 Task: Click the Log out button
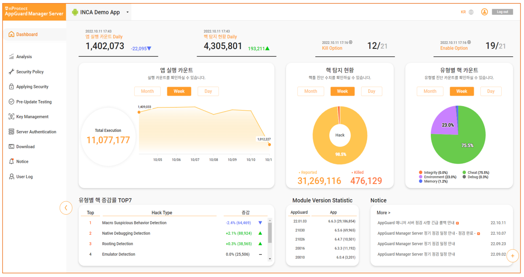click(x=502, y=12)
